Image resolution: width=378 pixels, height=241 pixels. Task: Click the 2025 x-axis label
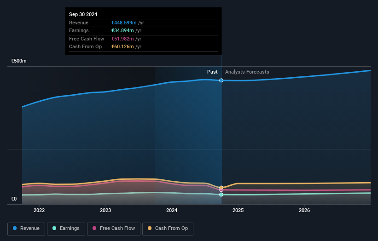pos(238,210)
